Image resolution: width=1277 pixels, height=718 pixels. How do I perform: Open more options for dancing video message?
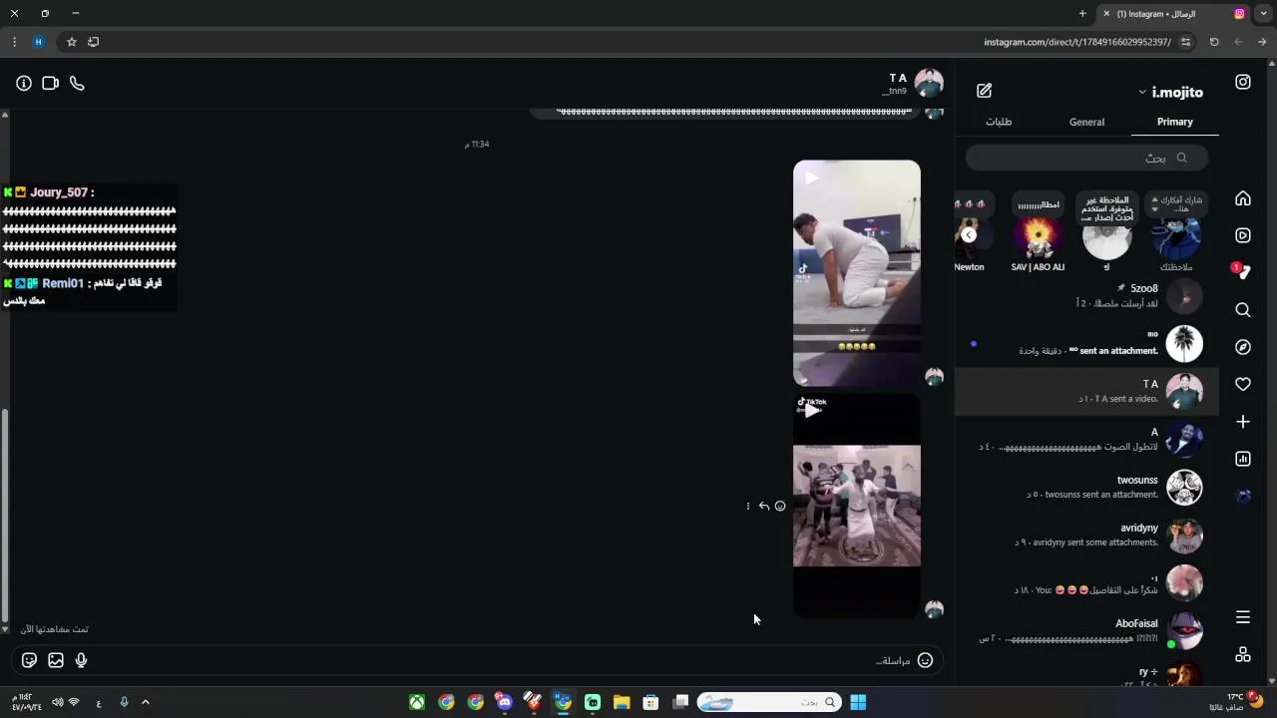(747, 506)
